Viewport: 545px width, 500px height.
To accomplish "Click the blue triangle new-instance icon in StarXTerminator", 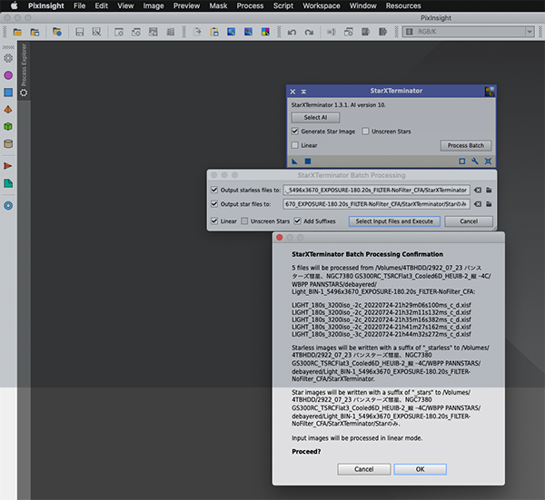I will click(x=294, y=162).
